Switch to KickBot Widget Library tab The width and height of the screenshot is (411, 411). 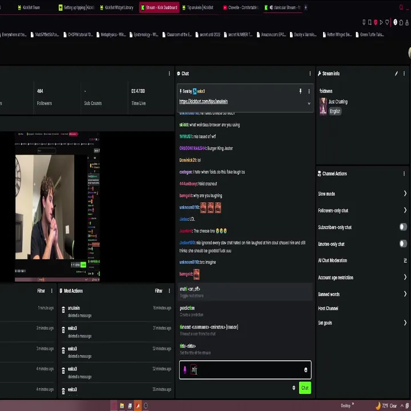[x=117, y=7]
